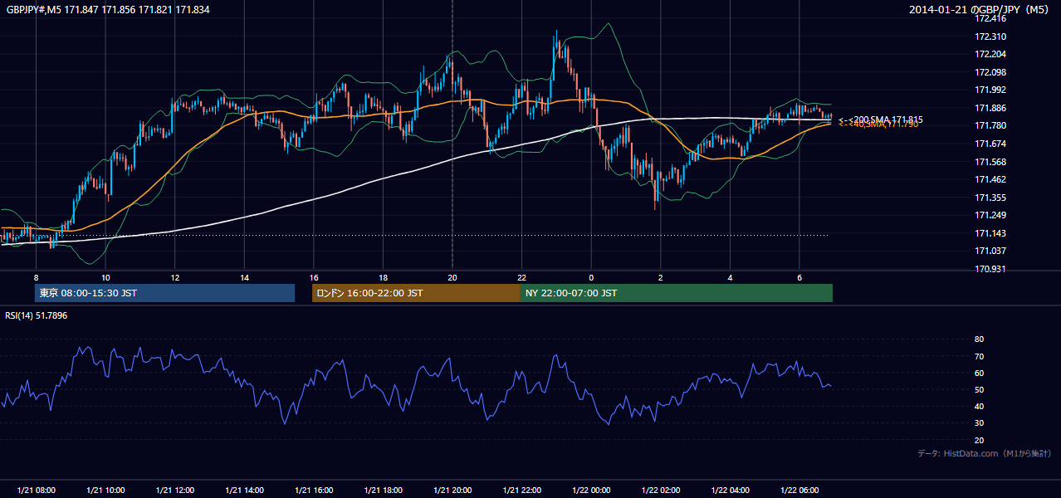Viewport: 1061px width, 498px height.
Task: Click price axis value 172.098
Action: coord(991,72)
